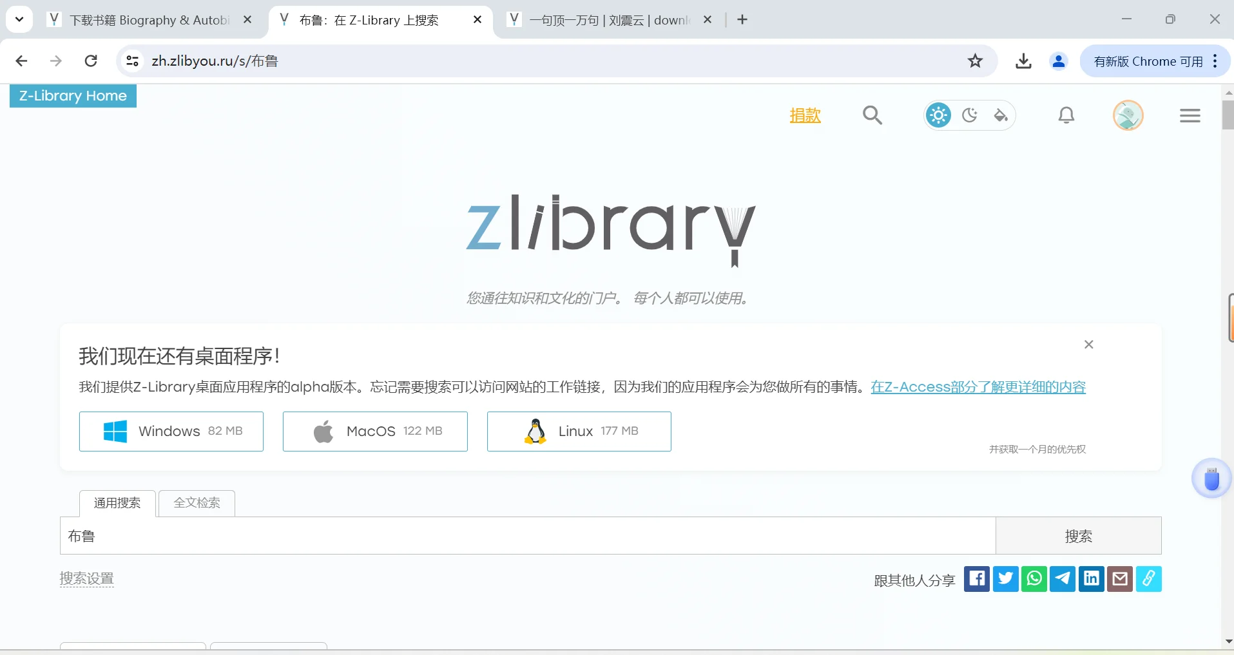Share by email icon

tap(1120, 579)
